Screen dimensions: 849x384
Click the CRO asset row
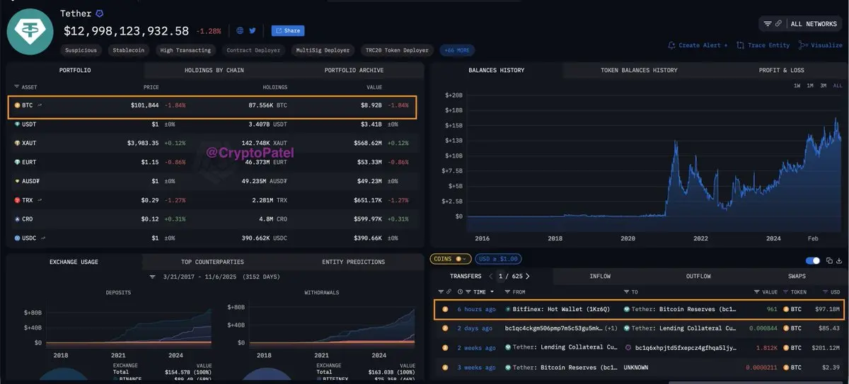click(215, 219)
